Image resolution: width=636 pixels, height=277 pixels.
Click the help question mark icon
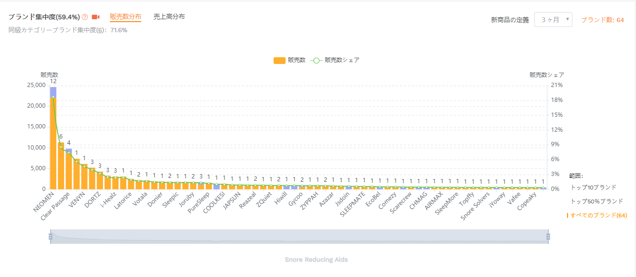coord(85,17)
